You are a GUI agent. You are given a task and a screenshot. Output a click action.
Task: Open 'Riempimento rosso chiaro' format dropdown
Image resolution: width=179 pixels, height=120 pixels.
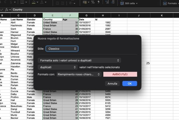coord(79,74)
